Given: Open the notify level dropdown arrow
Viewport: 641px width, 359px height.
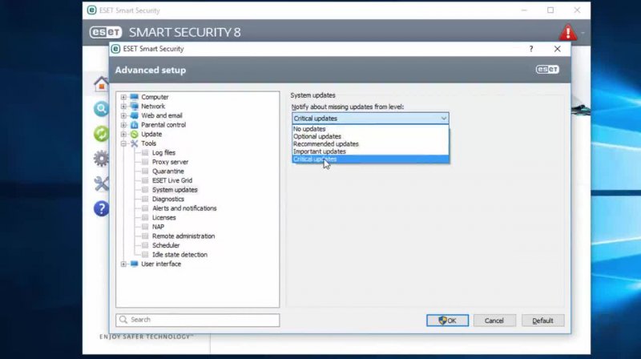Looking at the screenshot, I should click(x=444, y=119).
